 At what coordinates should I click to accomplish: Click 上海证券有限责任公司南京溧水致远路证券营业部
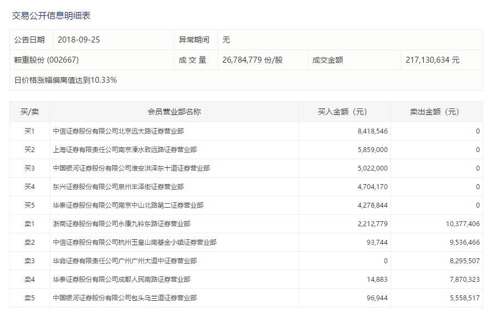point(125,150)
